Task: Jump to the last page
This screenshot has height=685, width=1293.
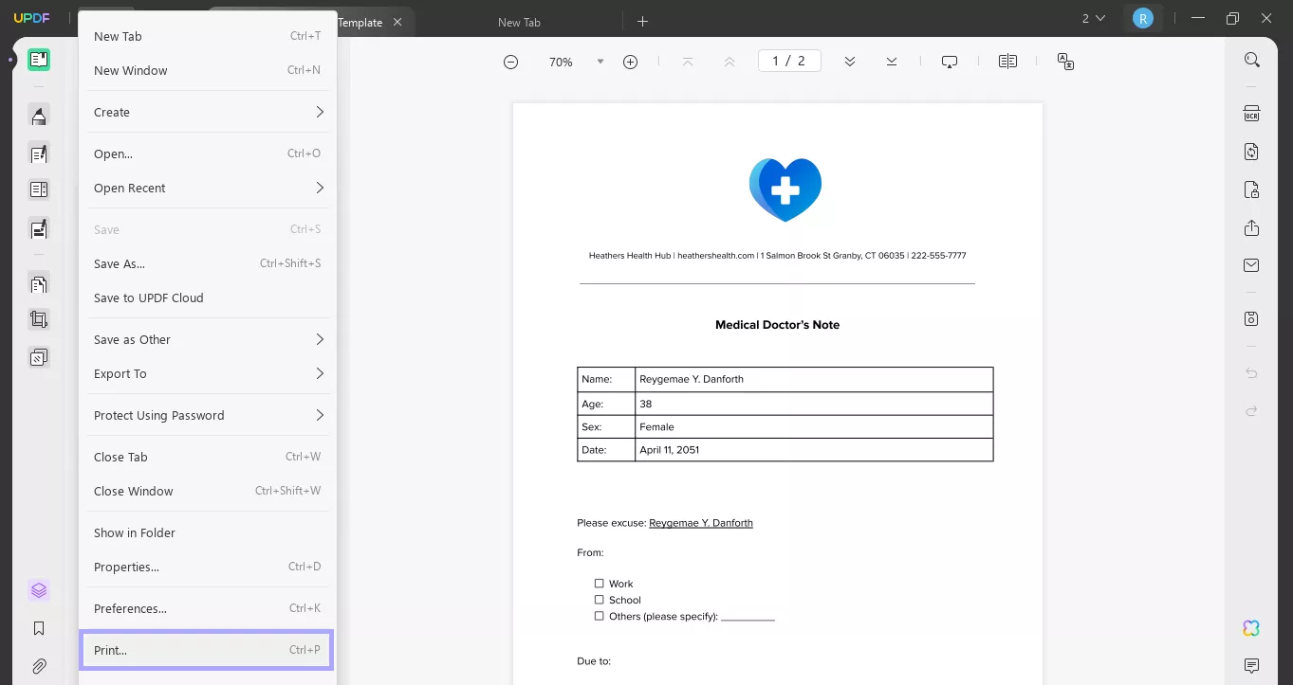Action: [x=892, y=62]
